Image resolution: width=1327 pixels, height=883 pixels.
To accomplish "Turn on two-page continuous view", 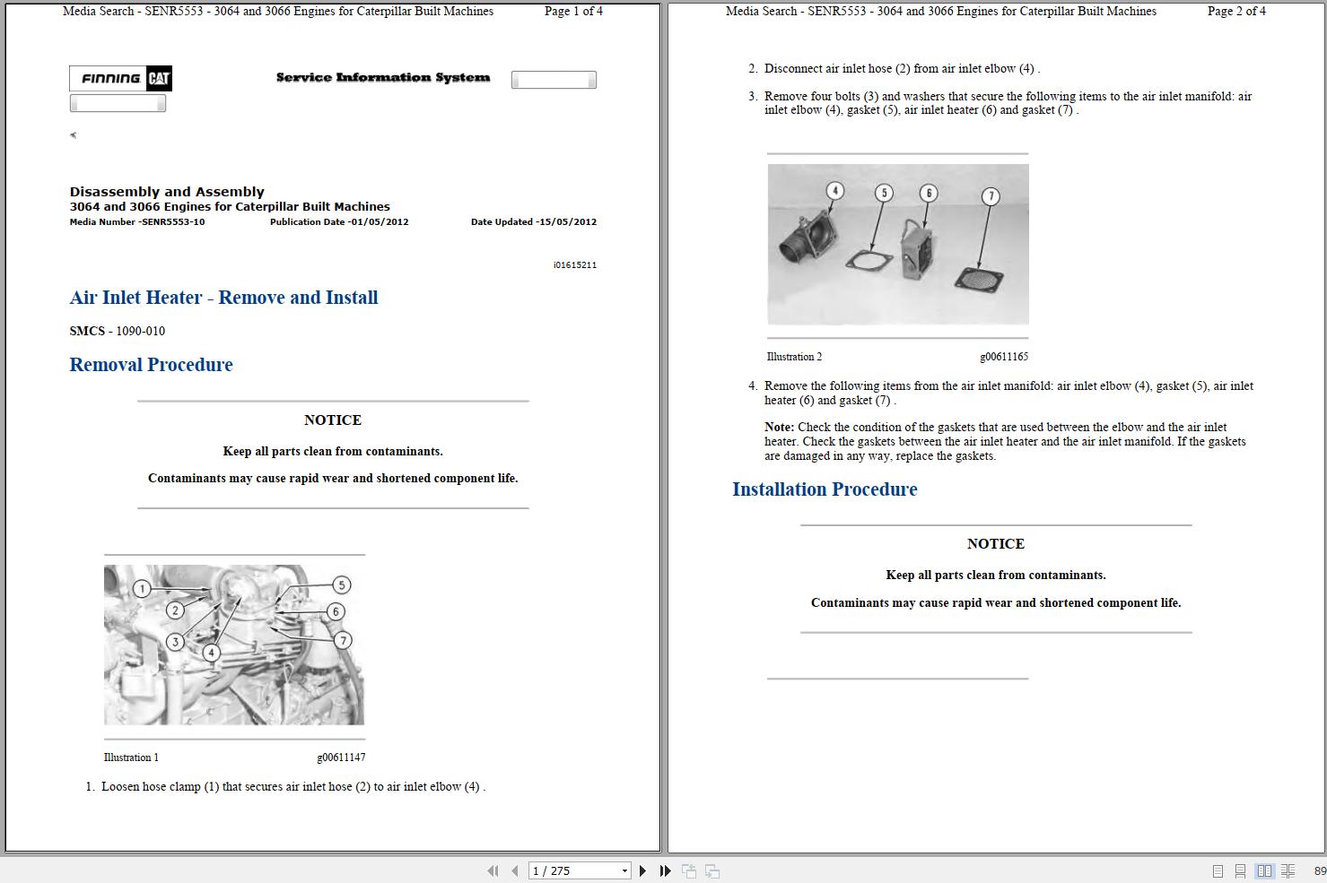I will coord(1287,870).
